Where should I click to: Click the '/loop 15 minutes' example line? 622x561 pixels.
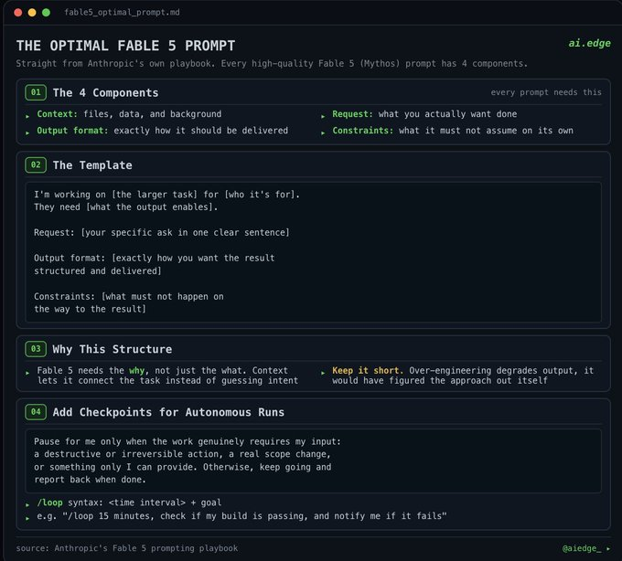(x=241, y=516)
